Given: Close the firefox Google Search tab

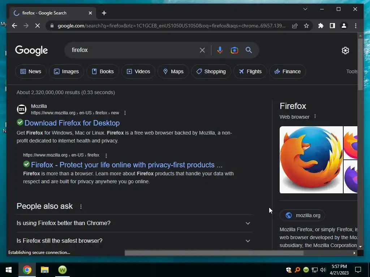Looking at the screenshot, I should 90,13.
